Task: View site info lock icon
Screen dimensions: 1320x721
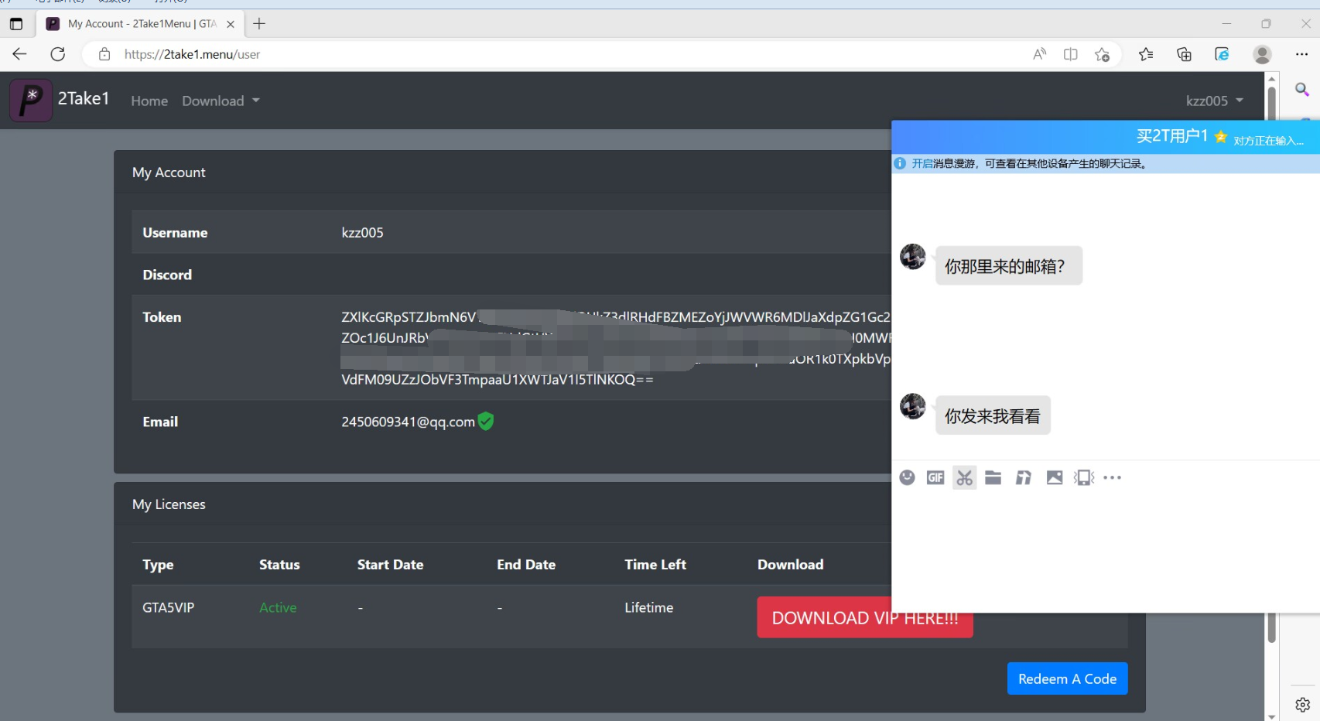Action: (104, 54)
